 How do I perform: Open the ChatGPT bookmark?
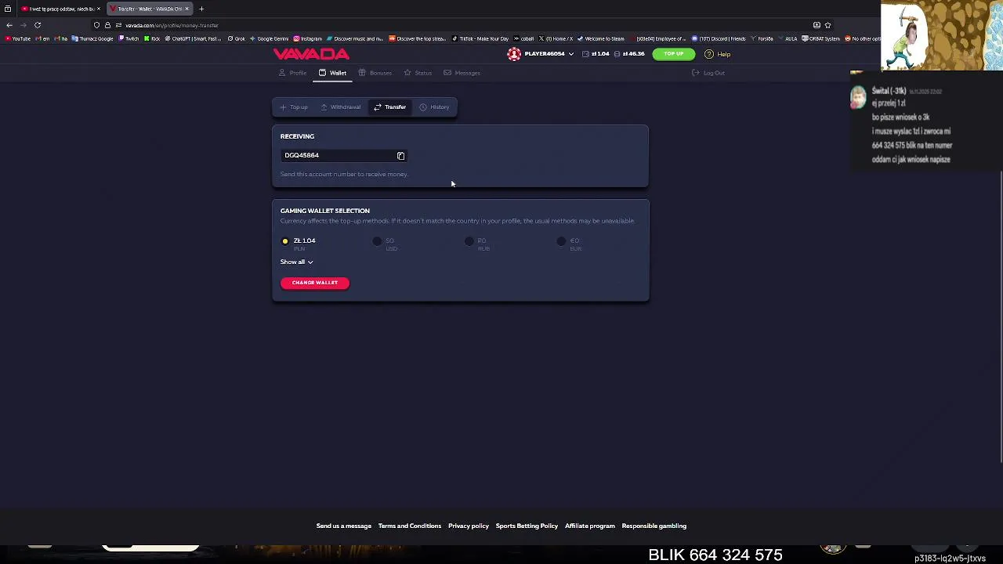[193, 38]
